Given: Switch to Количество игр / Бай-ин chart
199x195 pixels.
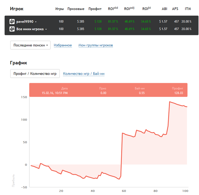Looking at the screenshot, I should click(x=84, y=74).
